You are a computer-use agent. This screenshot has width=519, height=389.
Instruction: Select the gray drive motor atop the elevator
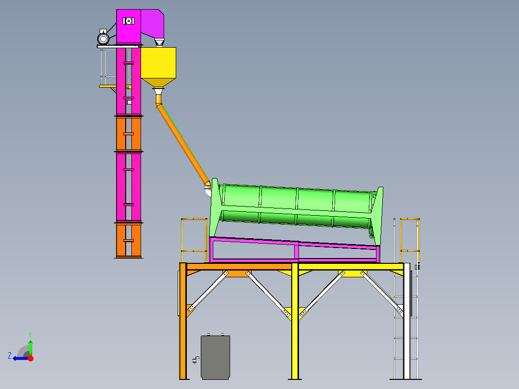[103, 37]
